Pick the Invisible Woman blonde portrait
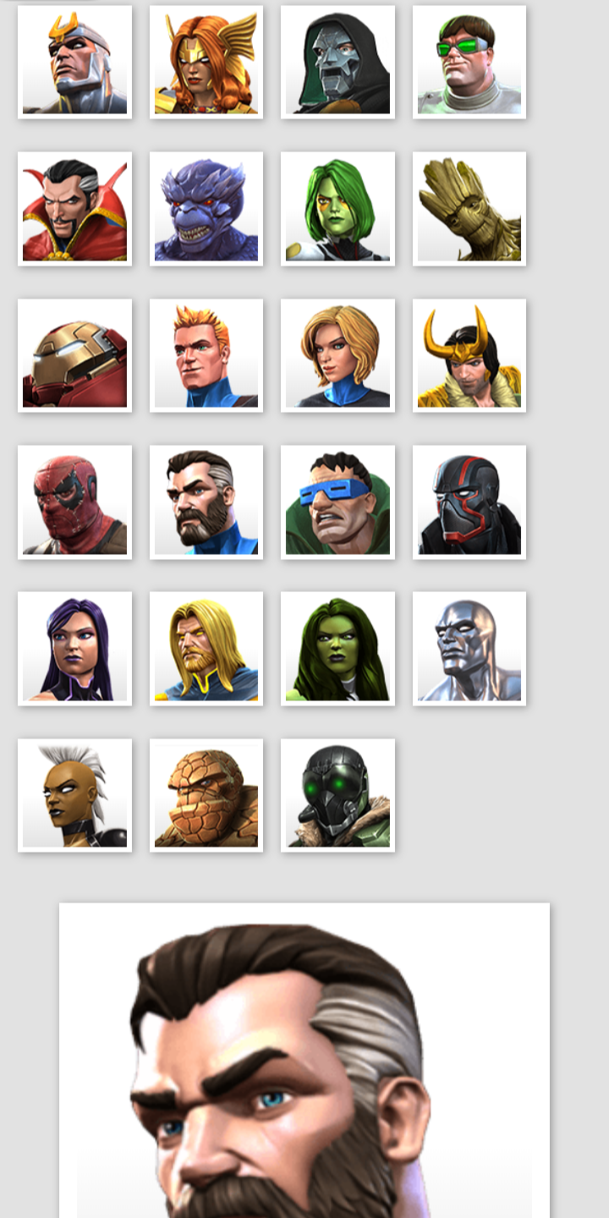The image size is (609, 1218). (337, 355)
